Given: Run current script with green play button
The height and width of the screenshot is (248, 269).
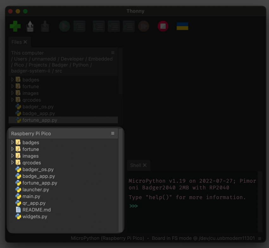Looking at the screenshot, I should pos(65,26).
